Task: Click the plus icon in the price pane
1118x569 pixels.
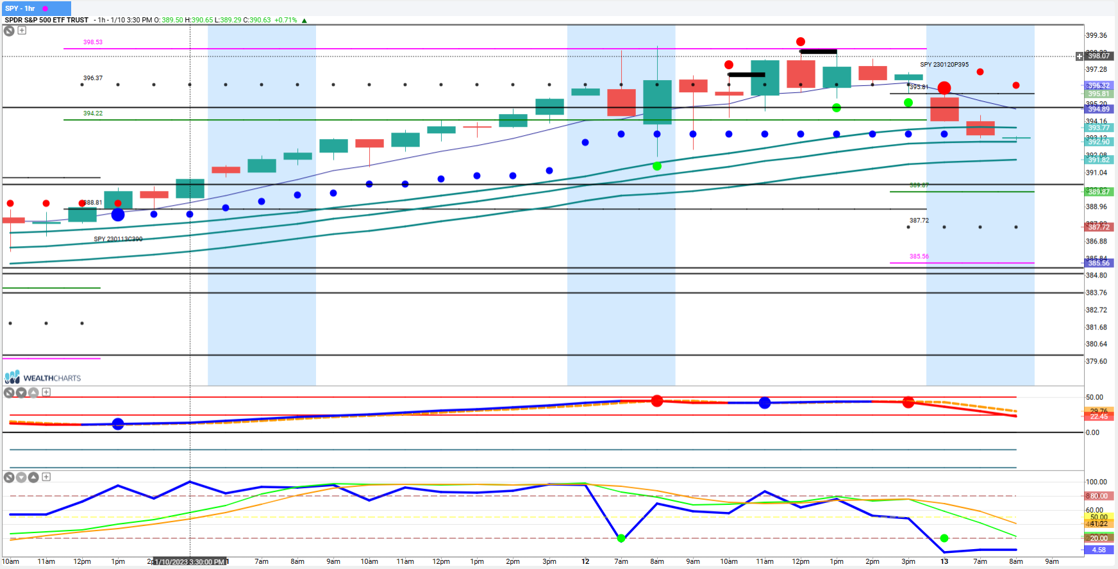Action: (x=22, y=30)
